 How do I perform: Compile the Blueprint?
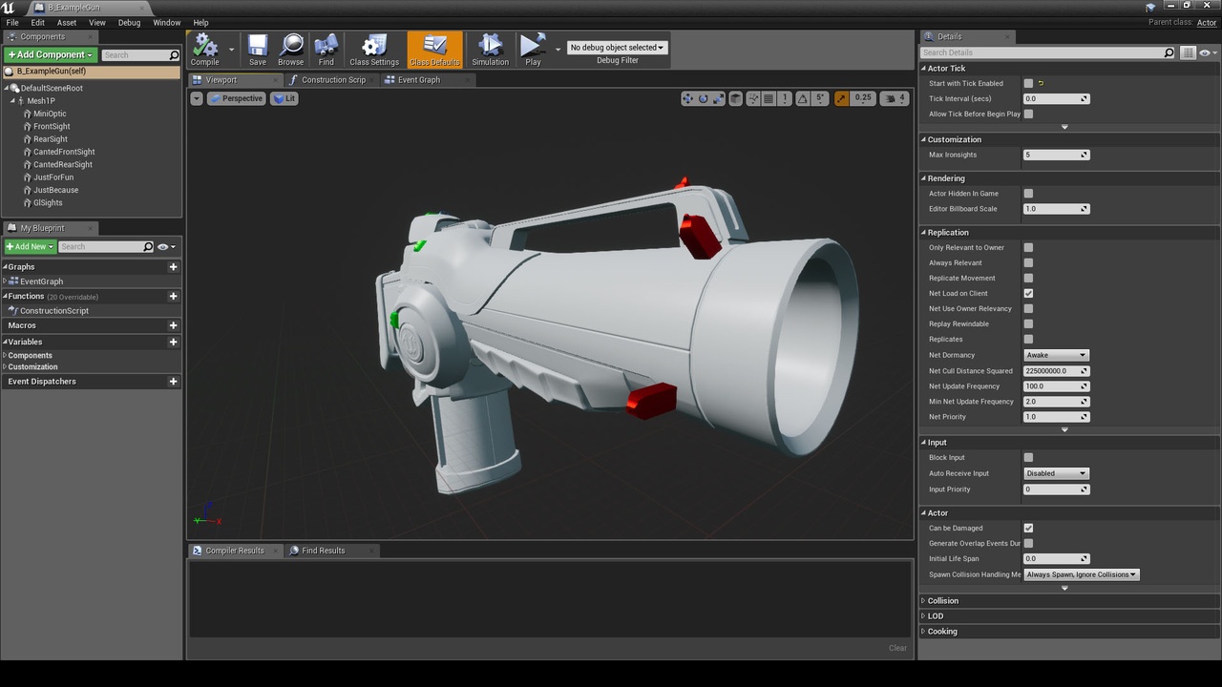204,48
